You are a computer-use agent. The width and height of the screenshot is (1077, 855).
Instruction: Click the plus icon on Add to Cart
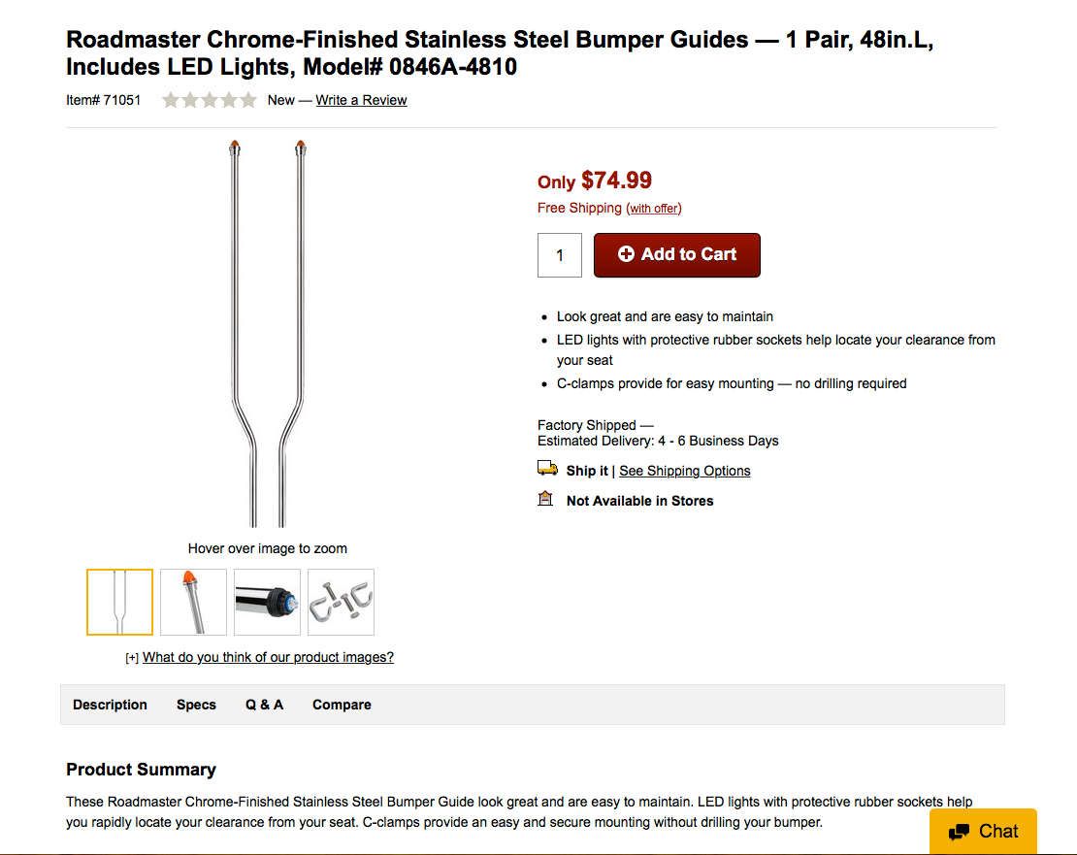(626, 254)
